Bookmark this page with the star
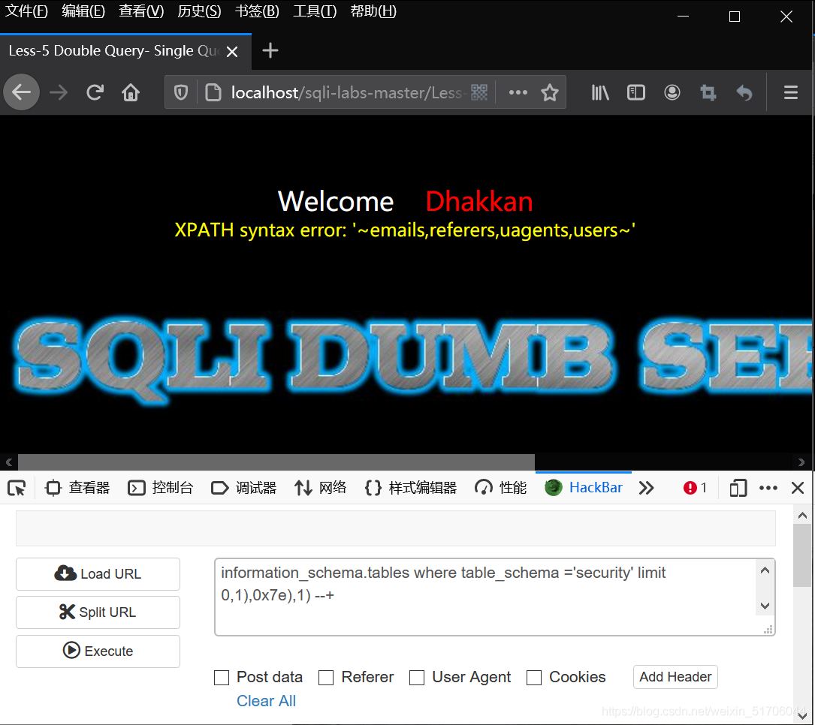The image size is (815, 725). tap(550, 92)
